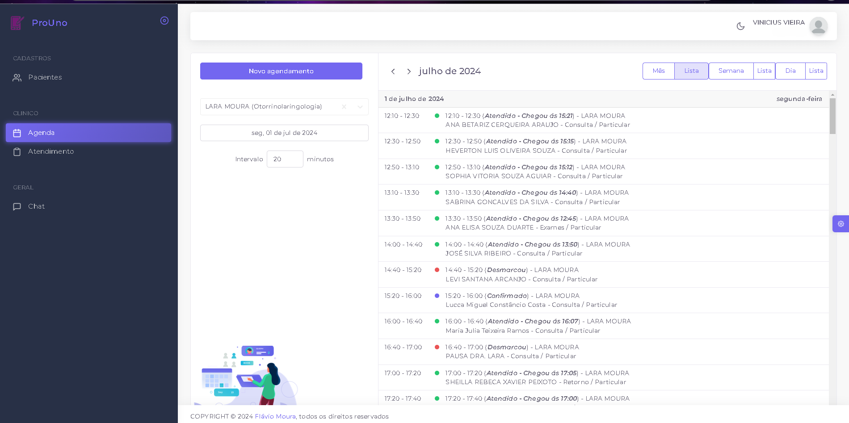849x423 pixels.
Task: Click Novo agendamento button
Action: (x=281, y=71)
